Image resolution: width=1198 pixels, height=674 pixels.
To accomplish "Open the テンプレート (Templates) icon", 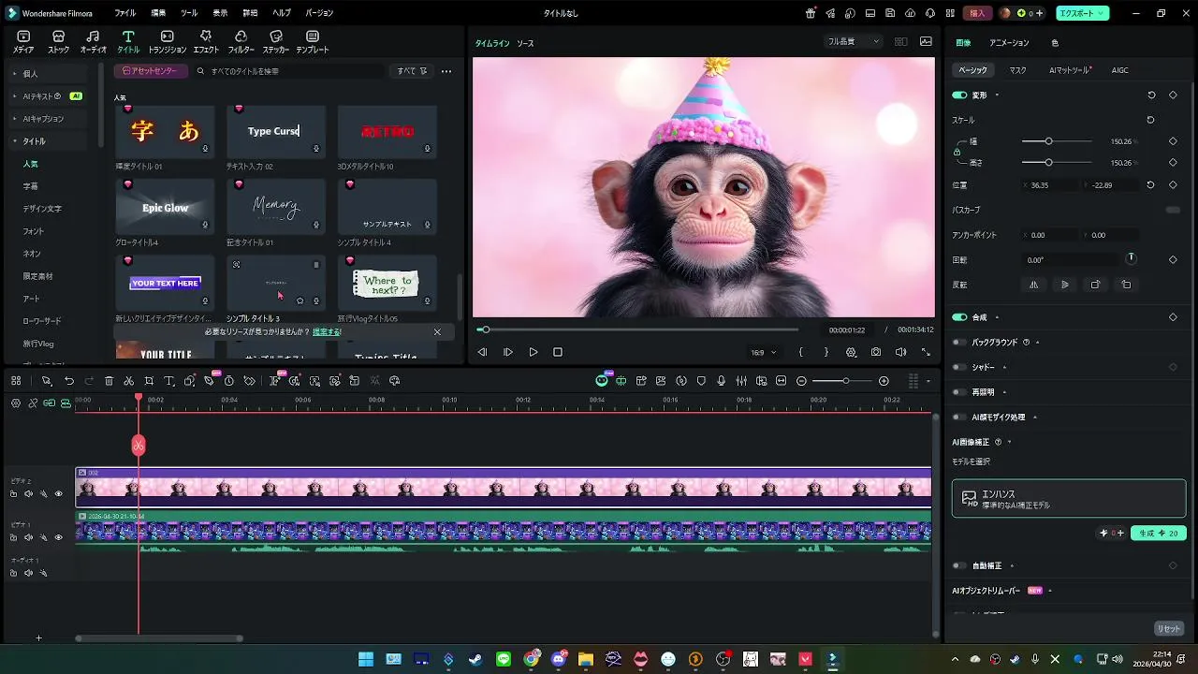I will coord(312,41).
